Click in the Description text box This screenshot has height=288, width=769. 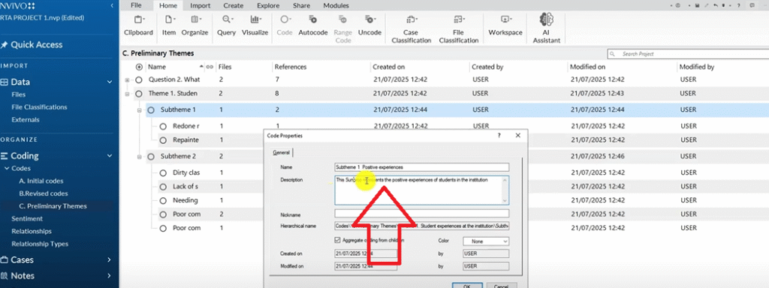422,190
